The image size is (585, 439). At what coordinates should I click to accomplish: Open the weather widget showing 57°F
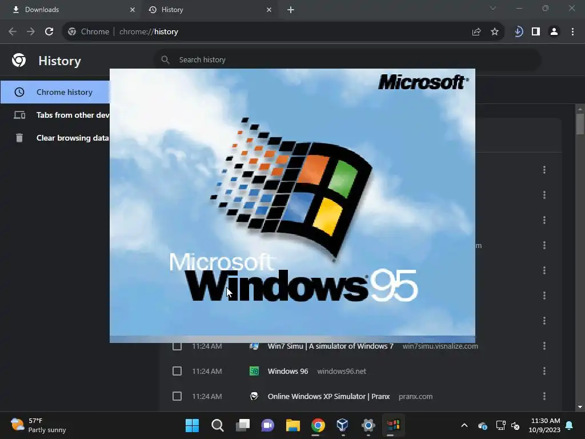[38, 425]
